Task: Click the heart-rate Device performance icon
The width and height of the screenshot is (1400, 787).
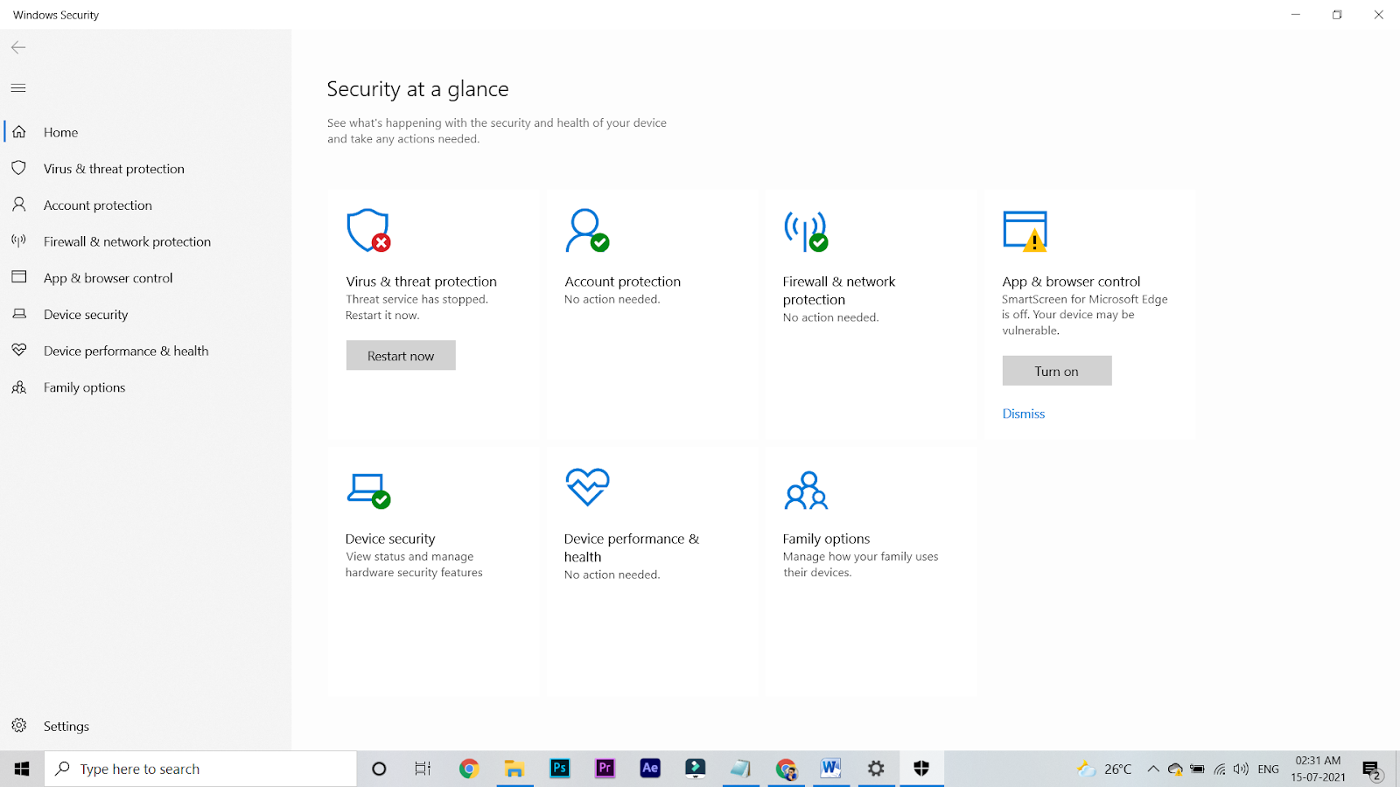Action: tap(587, 487)
